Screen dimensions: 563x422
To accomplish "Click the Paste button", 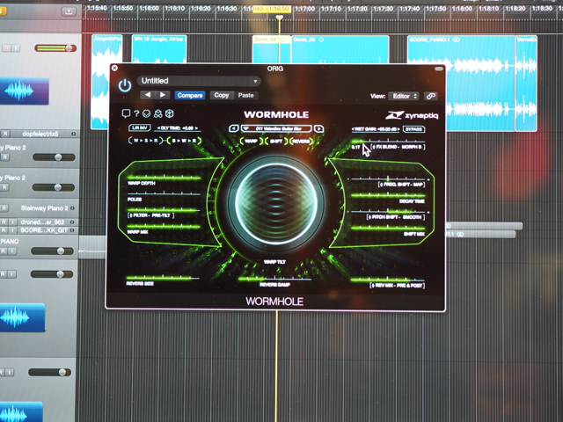I will pos(245,96).
